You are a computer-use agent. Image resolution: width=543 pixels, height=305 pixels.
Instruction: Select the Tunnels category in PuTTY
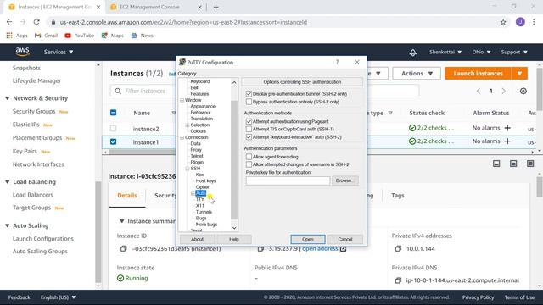tap(204, 212)
